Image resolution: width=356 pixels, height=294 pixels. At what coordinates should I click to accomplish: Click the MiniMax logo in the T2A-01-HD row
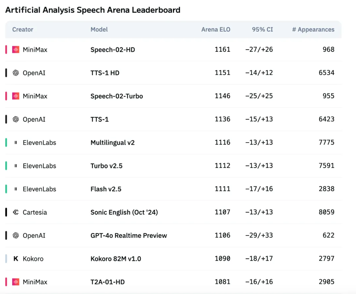[x=16, y=282]
